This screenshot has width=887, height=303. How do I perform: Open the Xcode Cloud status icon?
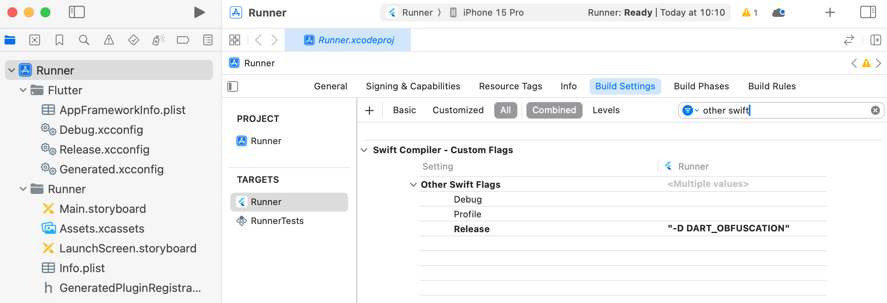click(x=778, y=12)
